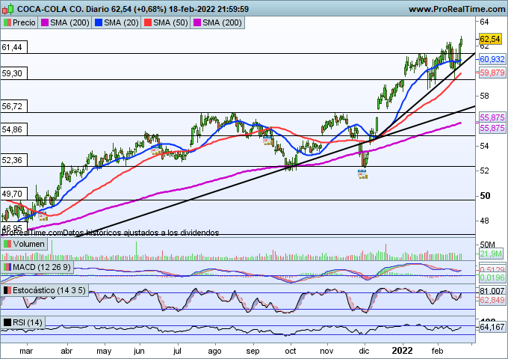Screen dimensions: 508x359
Task: Click the yellow 62,54 current price tag
Action: (490, 39)
